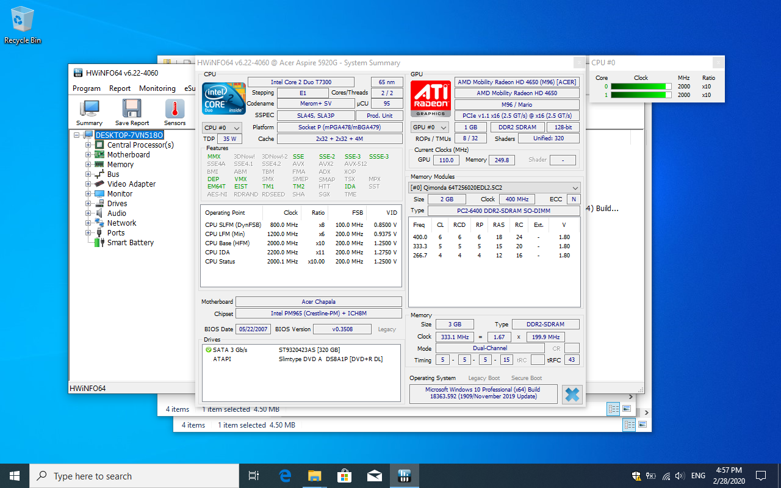Expand the Central Processor(s) tree node
Screen dimensions: 781x488
(88, 145)
